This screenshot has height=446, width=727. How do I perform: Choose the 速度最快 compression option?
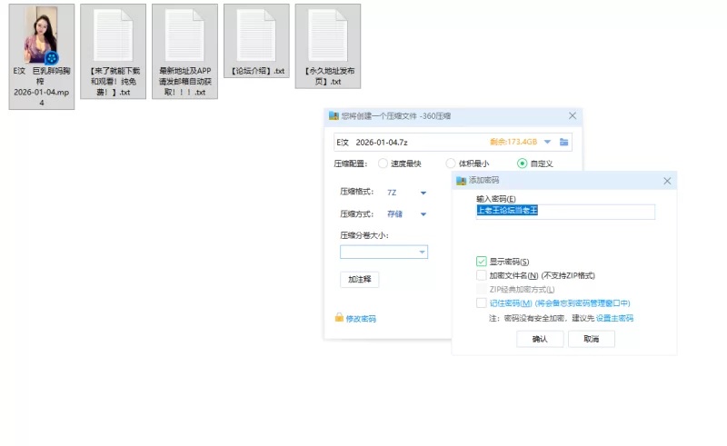(383, 164)
